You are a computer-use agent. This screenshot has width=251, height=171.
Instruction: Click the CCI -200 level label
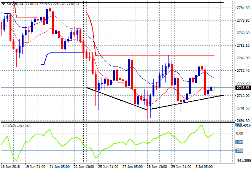pyautogui.click(x=239, y=151)
